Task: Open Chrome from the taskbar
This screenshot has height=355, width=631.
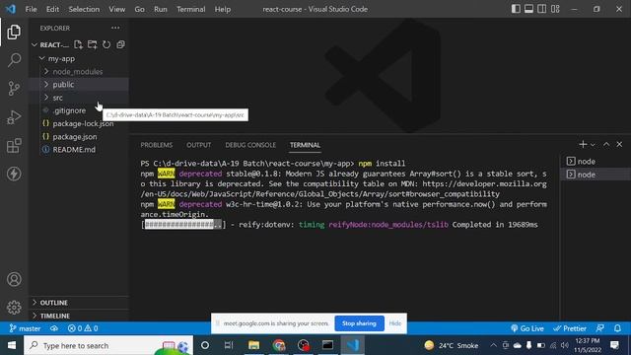Action: click(x=279, y=345)
